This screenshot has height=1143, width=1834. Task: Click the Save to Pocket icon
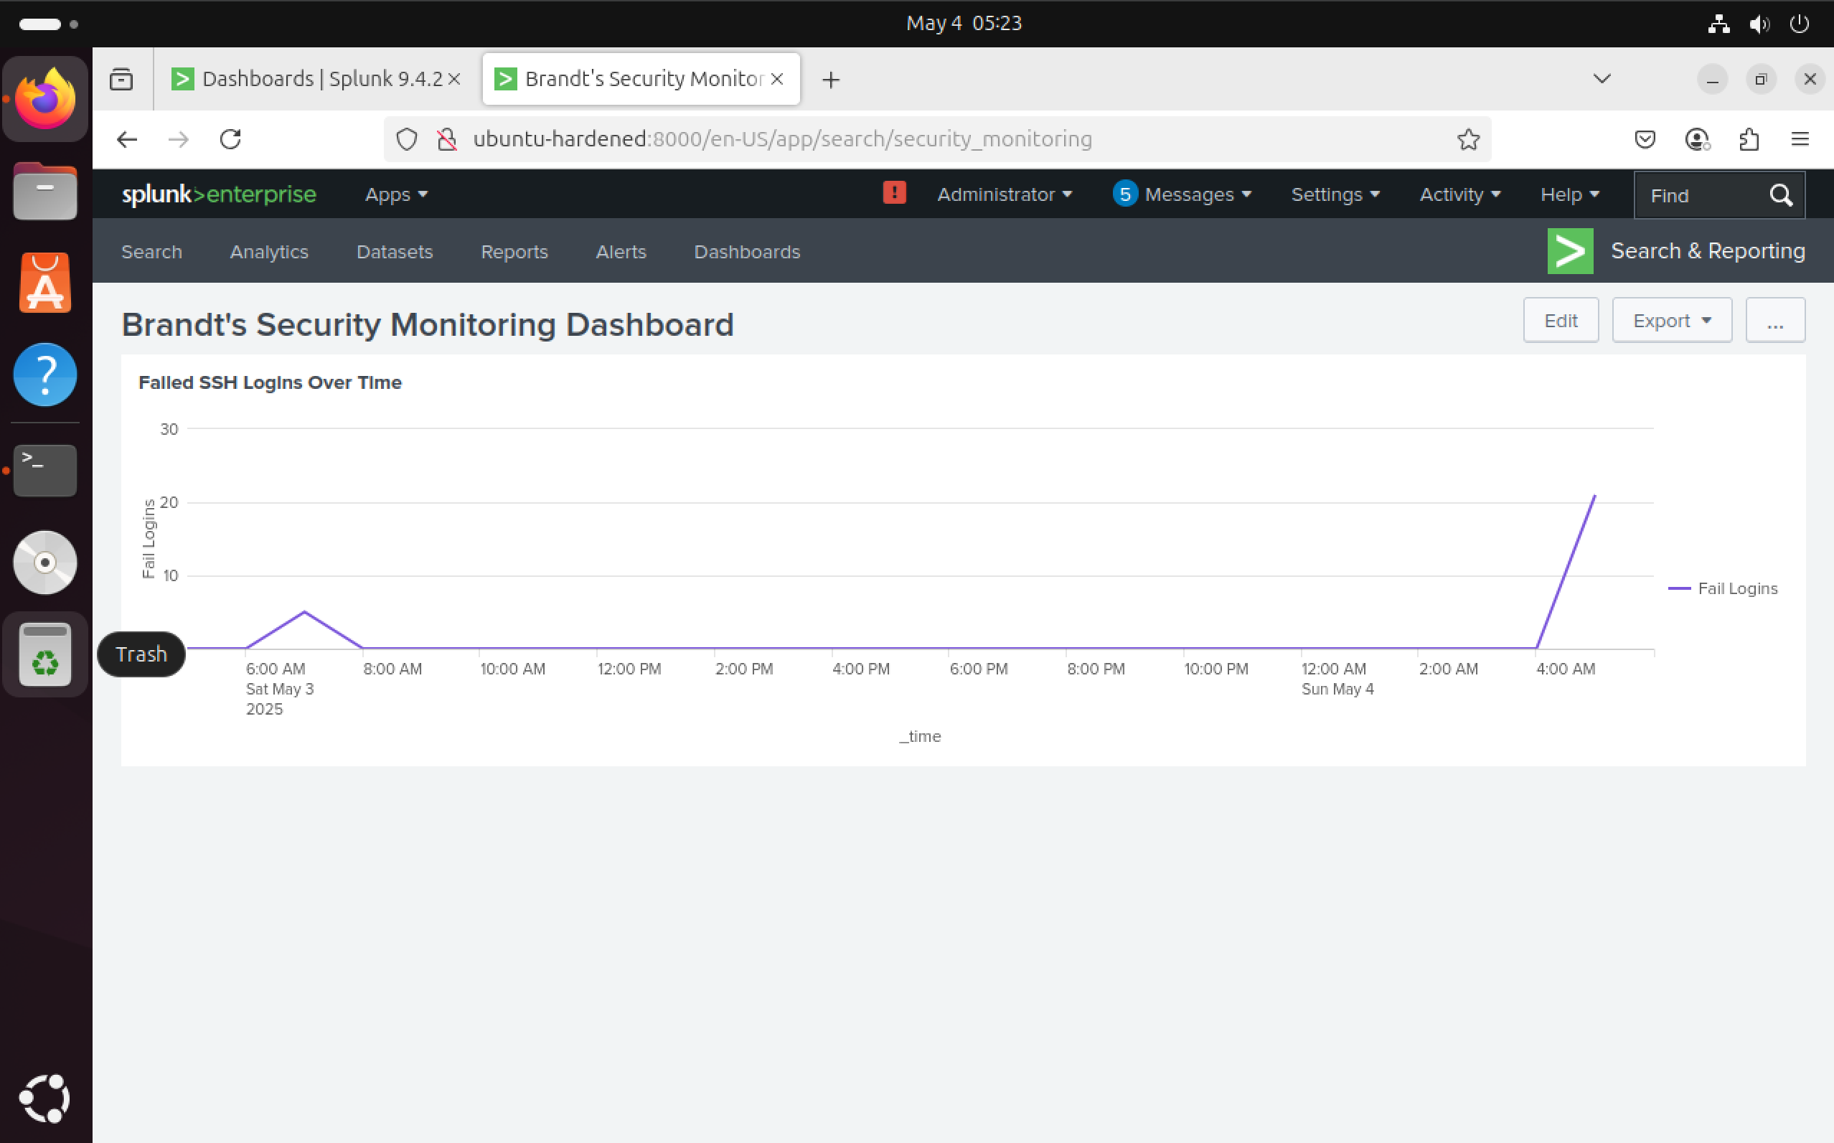click(x=1645, y=139)
